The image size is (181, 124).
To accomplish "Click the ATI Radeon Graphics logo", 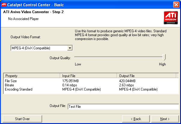I will tap(171, 18).
